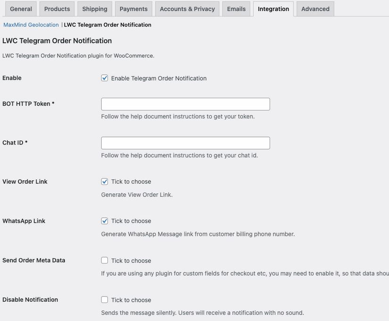Enable the Send Order Meta Data checkbox
The image size is (389, 321).
105,261
